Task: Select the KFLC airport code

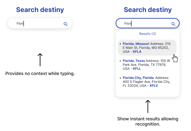Action: tap(154, 86)
